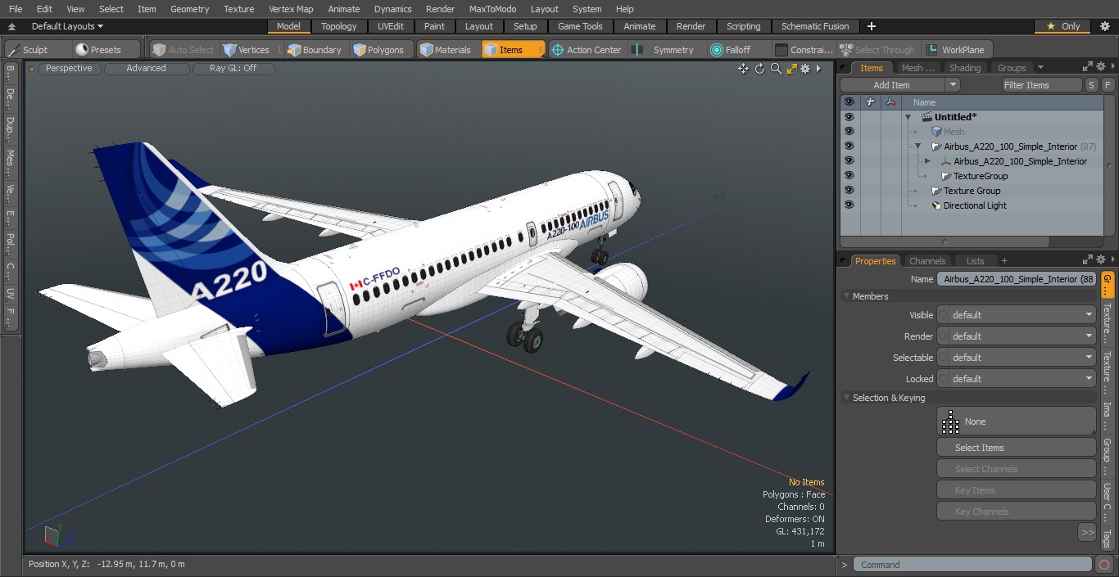Click the collapse arrow beside Default Layouts
Viewport: 1119px width, 577px height.
click(x=11, y=27)
